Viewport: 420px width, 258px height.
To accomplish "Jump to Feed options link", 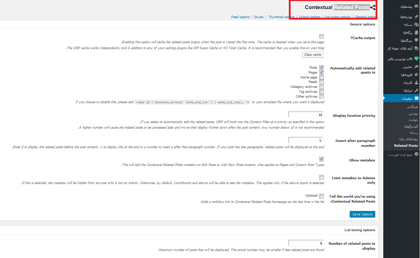I will 241,17.
